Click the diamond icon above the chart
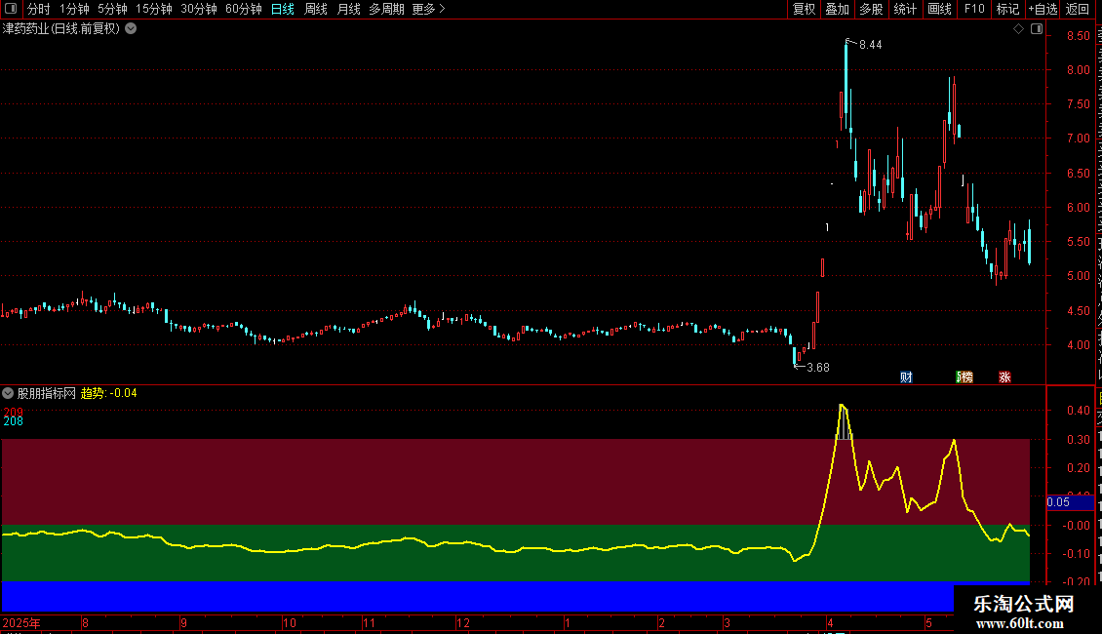 [1018, 29]
